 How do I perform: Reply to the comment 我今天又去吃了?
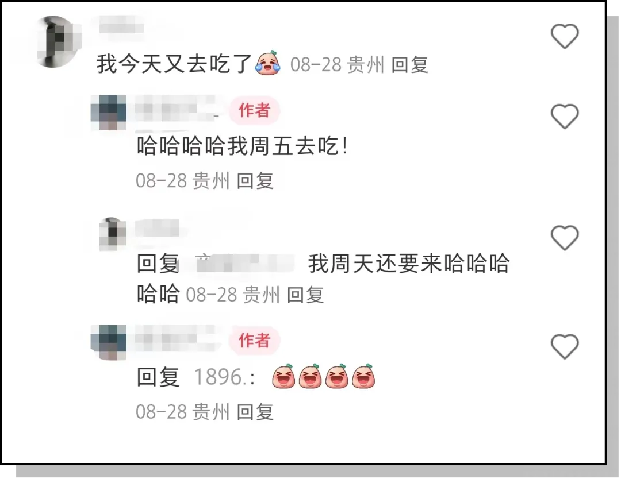[x=409, y=64]
